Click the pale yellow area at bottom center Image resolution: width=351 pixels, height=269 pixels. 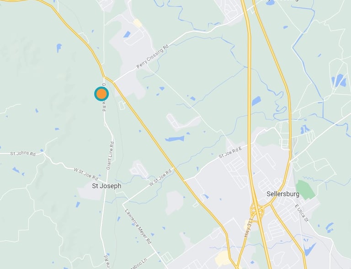(222, 258)
